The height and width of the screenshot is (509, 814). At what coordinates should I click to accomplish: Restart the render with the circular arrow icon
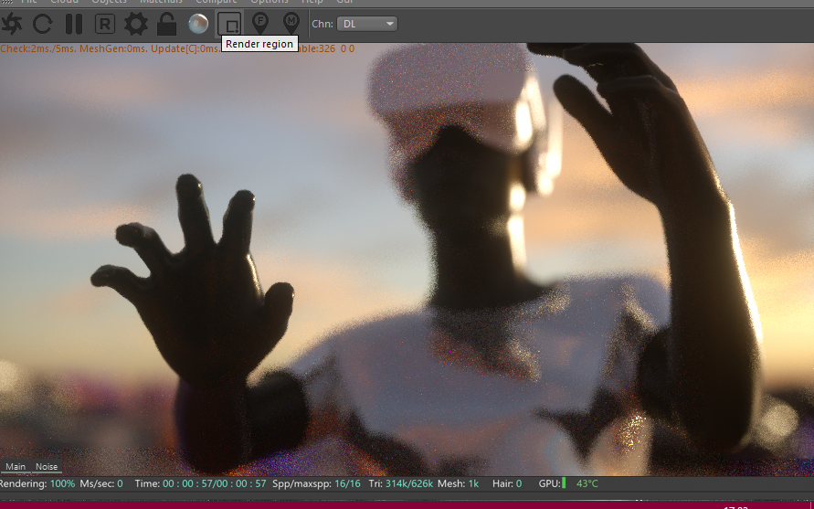coord(42,24)
